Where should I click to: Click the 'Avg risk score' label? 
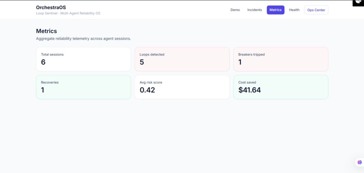[x=151, y=83]
